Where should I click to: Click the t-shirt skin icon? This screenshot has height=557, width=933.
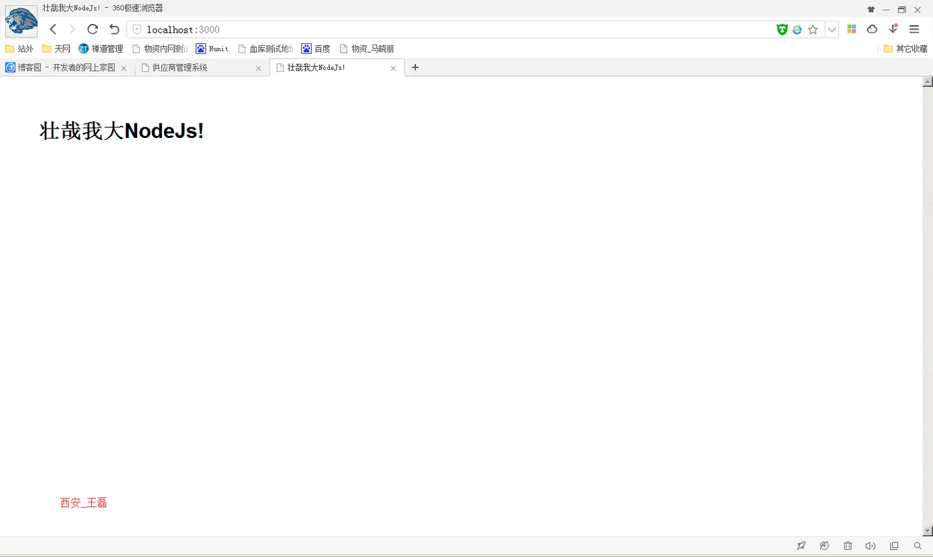871,9
